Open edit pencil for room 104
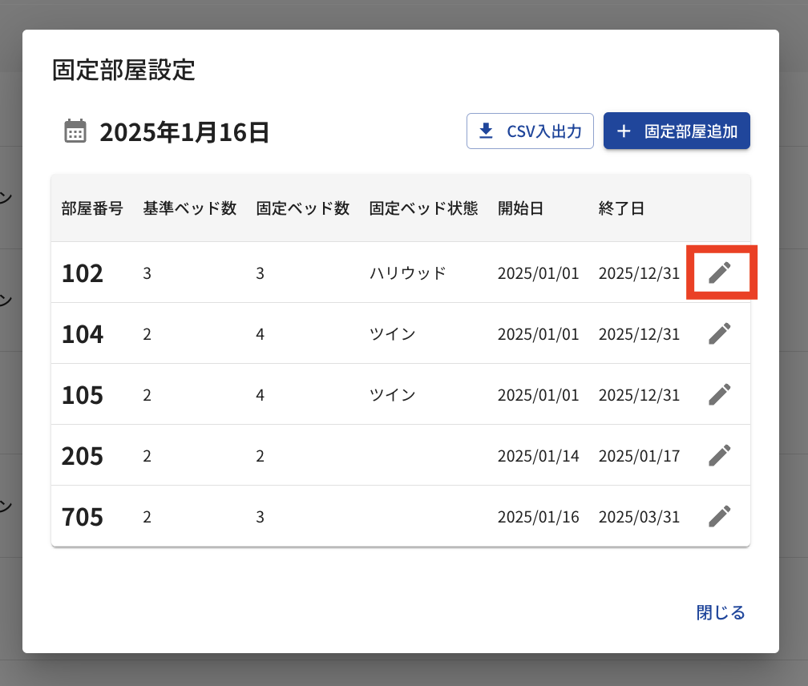Image resolution: width=808 pixels, height=686 pixels. 720,333
